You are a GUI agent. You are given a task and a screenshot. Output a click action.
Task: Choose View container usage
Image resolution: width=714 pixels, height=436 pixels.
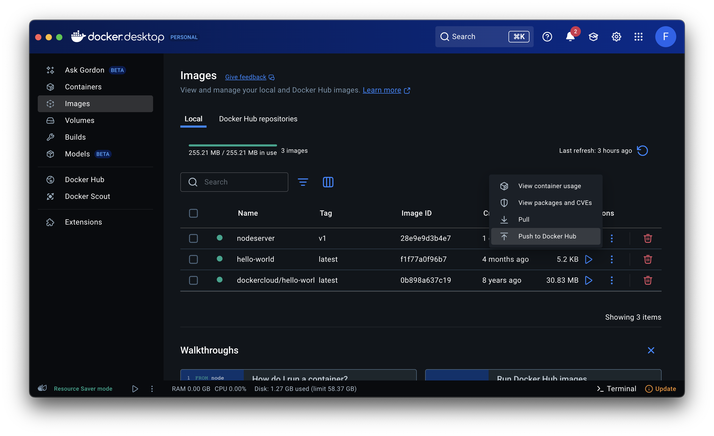(546, 186)
